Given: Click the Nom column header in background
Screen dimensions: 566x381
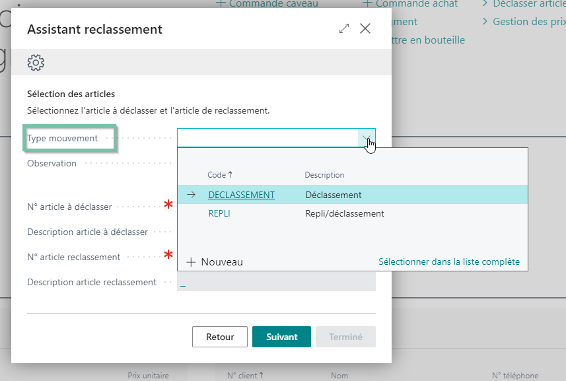Looking at the screenshot, I should click(x=339, y=376).
